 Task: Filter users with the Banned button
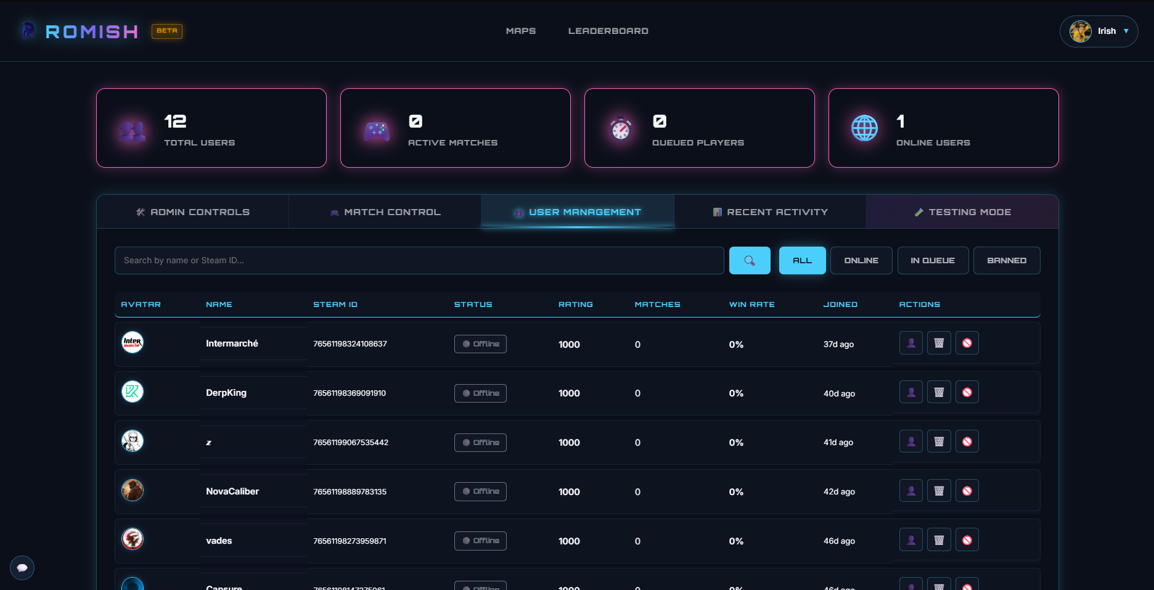1007,260
